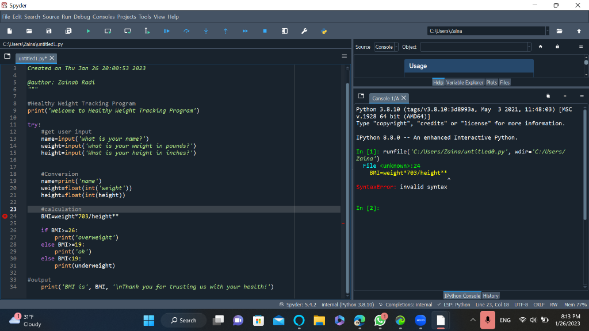Open the PYTHONPATH manager Python icon
The width and height of the screenshot is (589, 331).
click(x=324, y=31)
